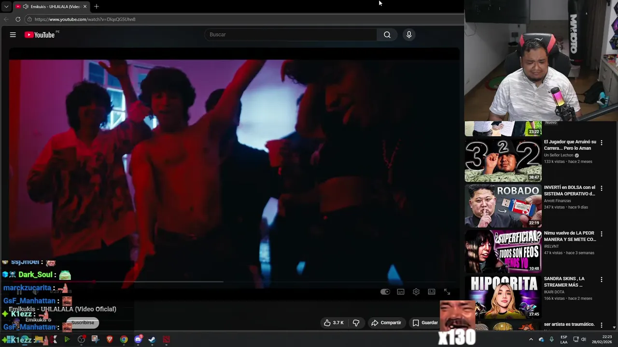Open 'El Jugador que Arruinó su Carrera' video
This screenshot has height=347, width=618.
point(570,145)
